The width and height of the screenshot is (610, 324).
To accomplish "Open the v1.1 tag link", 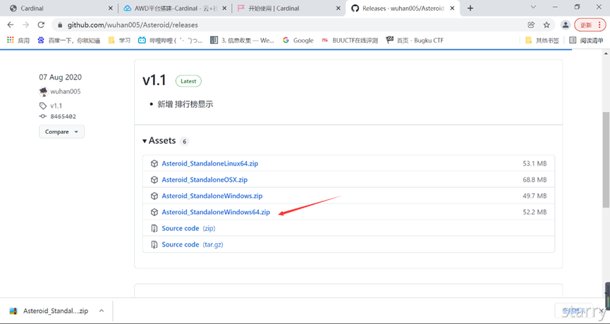I will tap(56, 106).
